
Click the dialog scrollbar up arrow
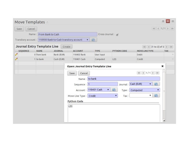coord(164,71)
